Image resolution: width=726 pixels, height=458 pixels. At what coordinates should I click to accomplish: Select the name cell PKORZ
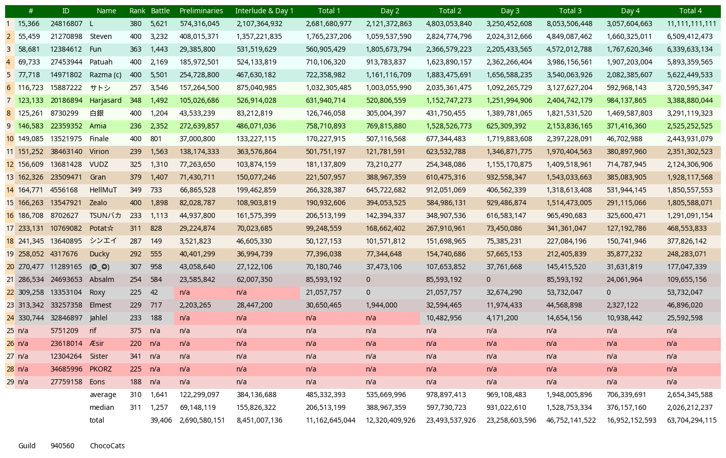[101, 369]
